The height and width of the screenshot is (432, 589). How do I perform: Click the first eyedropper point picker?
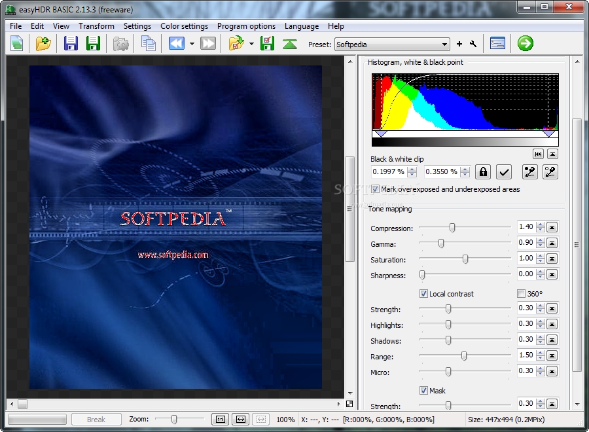click(x=529, y=172)
